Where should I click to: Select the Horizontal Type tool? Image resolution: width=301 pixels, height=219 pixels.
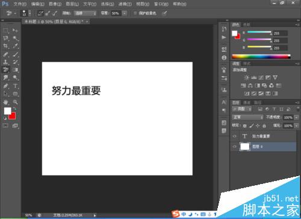coord(15,86)
